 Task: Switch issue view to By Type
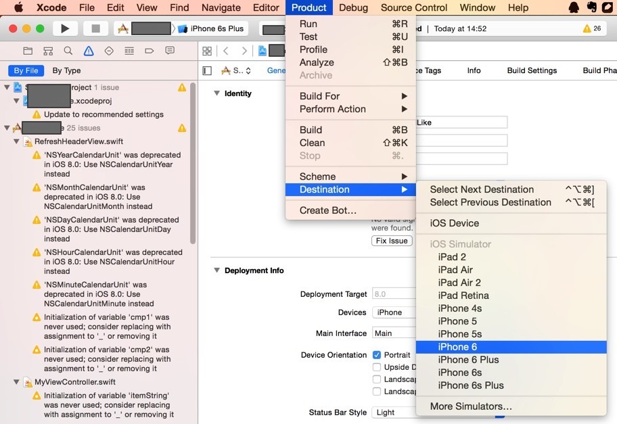point(66,70)
